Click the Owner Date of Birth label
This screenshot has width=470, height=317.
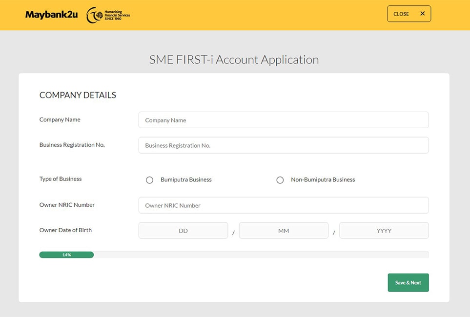pos(65,230)
